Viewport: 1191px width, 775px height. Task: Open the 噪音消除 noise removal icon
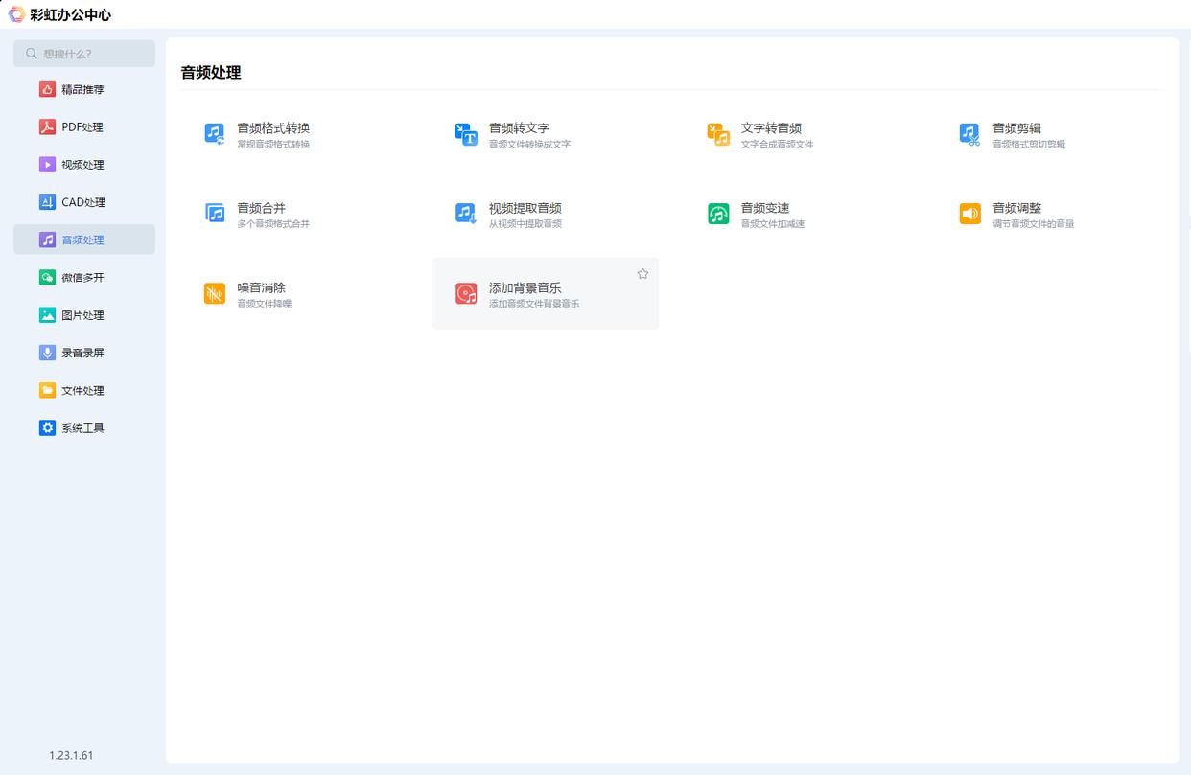click(215, 293)
